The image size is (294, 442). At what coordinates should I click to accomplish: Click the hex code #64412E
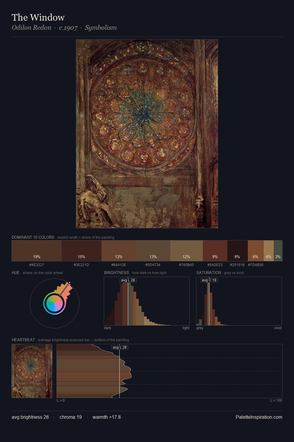coord(119,265)
